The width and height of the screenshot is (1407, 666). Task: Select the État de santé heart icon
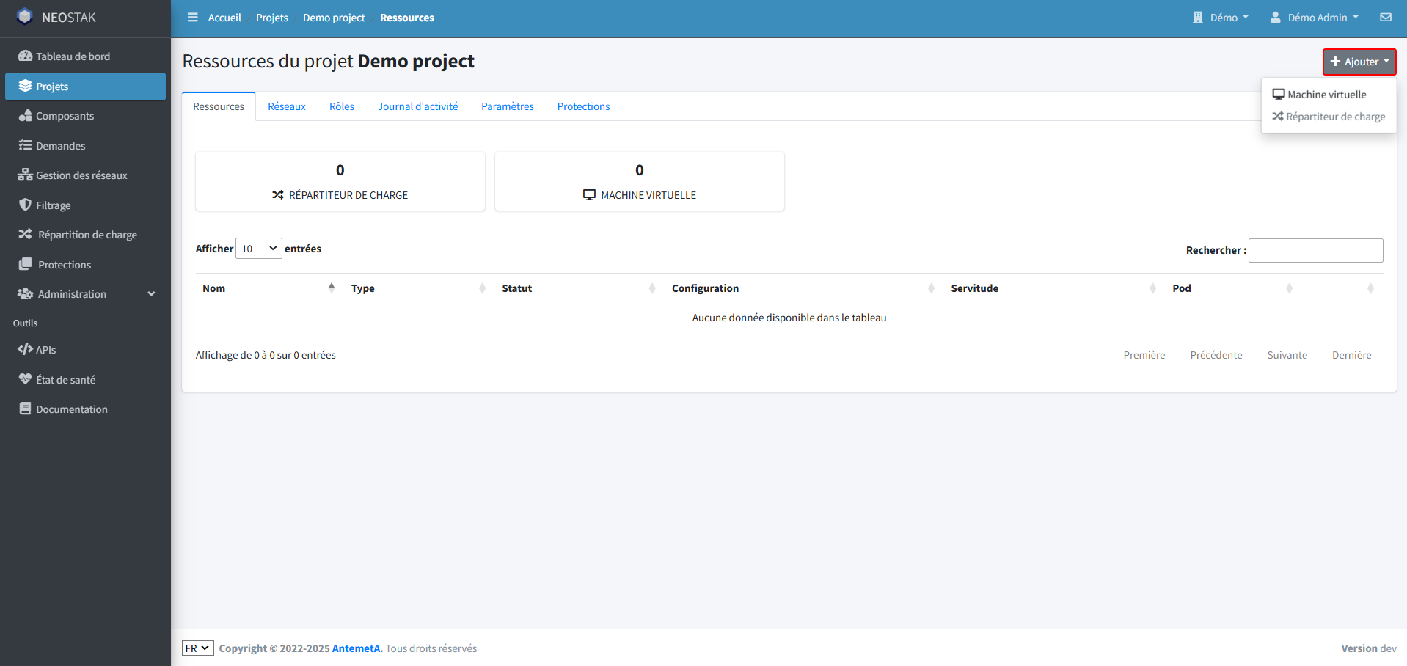pos(26,379)
